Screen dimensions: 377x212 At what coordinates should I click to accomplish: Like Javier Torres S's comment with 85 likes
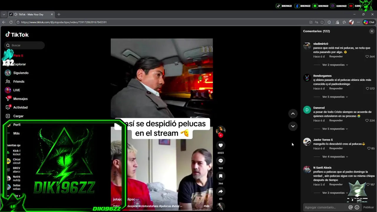click(x=369, y=148)
